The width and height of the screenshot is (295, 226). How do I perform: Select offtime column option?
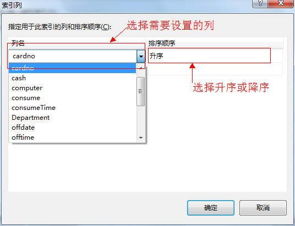[x=73, y=137]
